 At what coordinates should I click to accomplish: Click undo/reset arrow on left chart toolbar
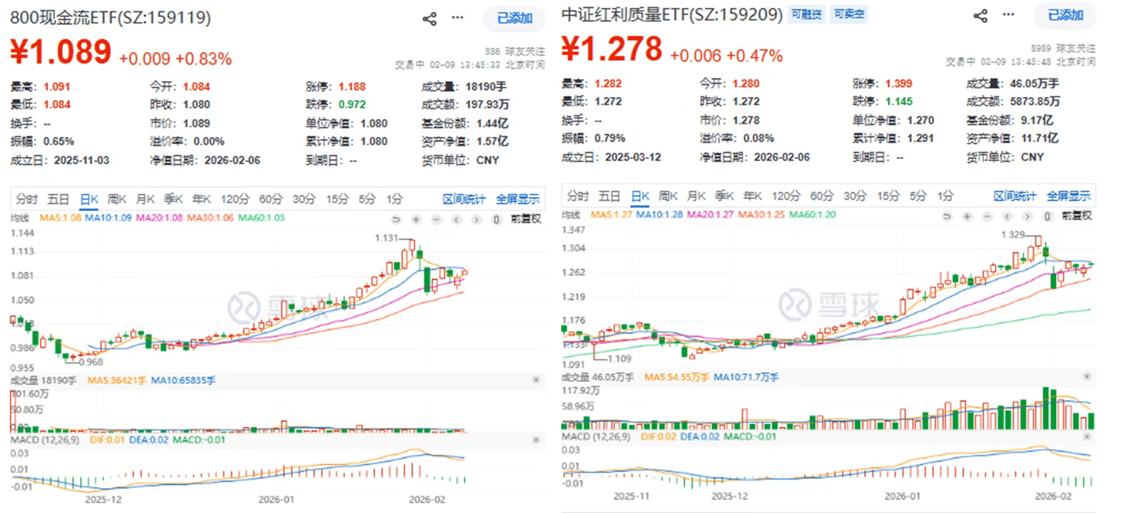coord(396,219)
